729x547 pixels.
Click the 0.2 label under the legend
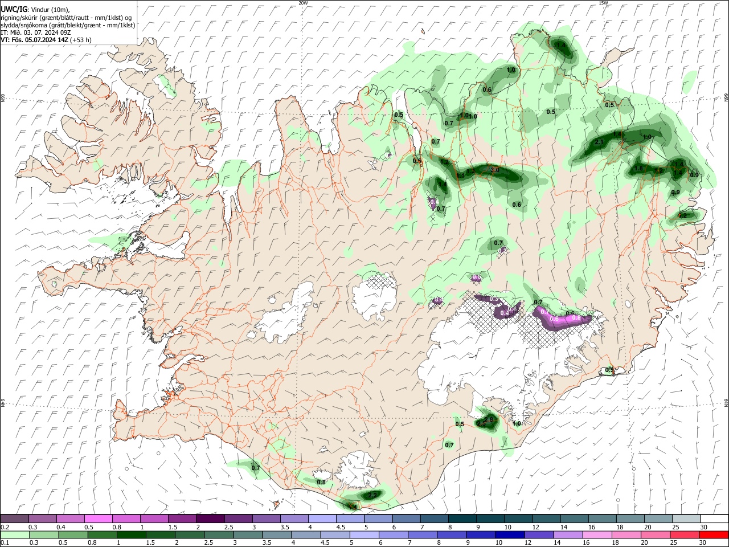(4, 527)
